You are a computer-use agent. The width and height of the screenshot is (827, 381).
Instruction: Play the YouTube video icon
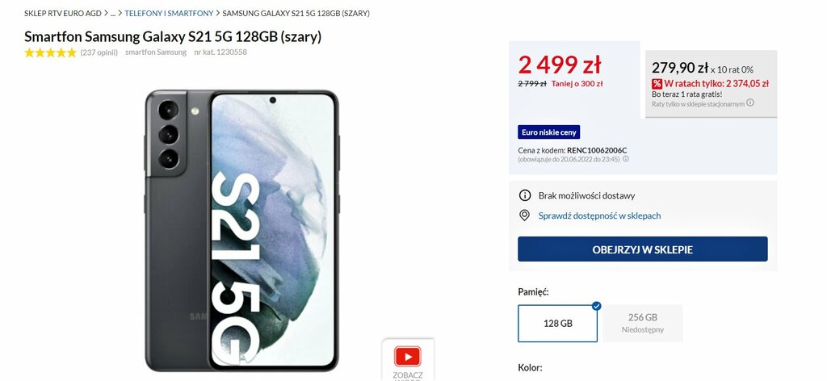click(x=407, y=357)
